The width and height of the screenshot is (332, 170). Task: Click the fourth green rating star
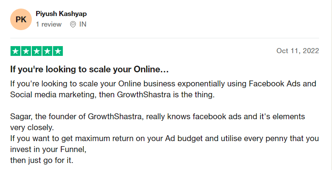click(47, 51)
